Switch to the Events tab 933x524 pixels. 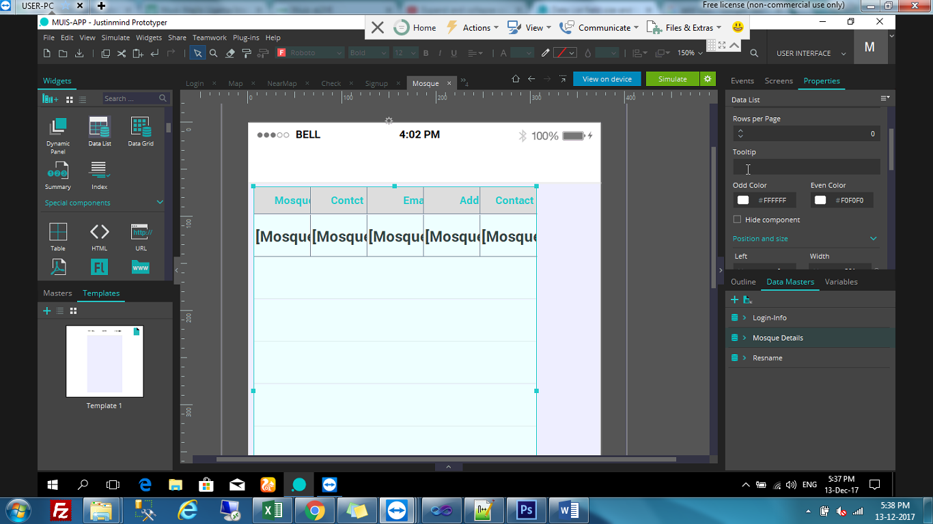pos(742,81)
